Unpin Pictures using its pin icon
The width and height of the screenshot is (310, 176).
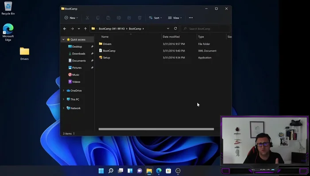[92, 68]
